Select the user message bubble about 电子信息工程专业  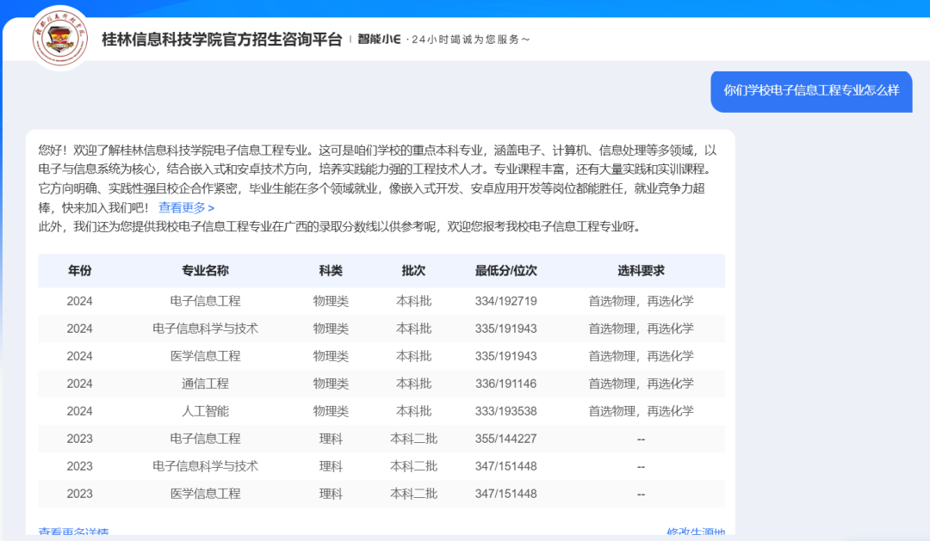tap(811, 90)
